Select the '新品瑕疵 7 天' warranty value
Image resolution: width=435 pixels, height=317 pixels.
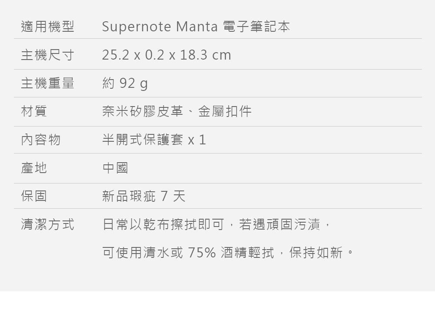pyautogui.click(x=144, y=196)
